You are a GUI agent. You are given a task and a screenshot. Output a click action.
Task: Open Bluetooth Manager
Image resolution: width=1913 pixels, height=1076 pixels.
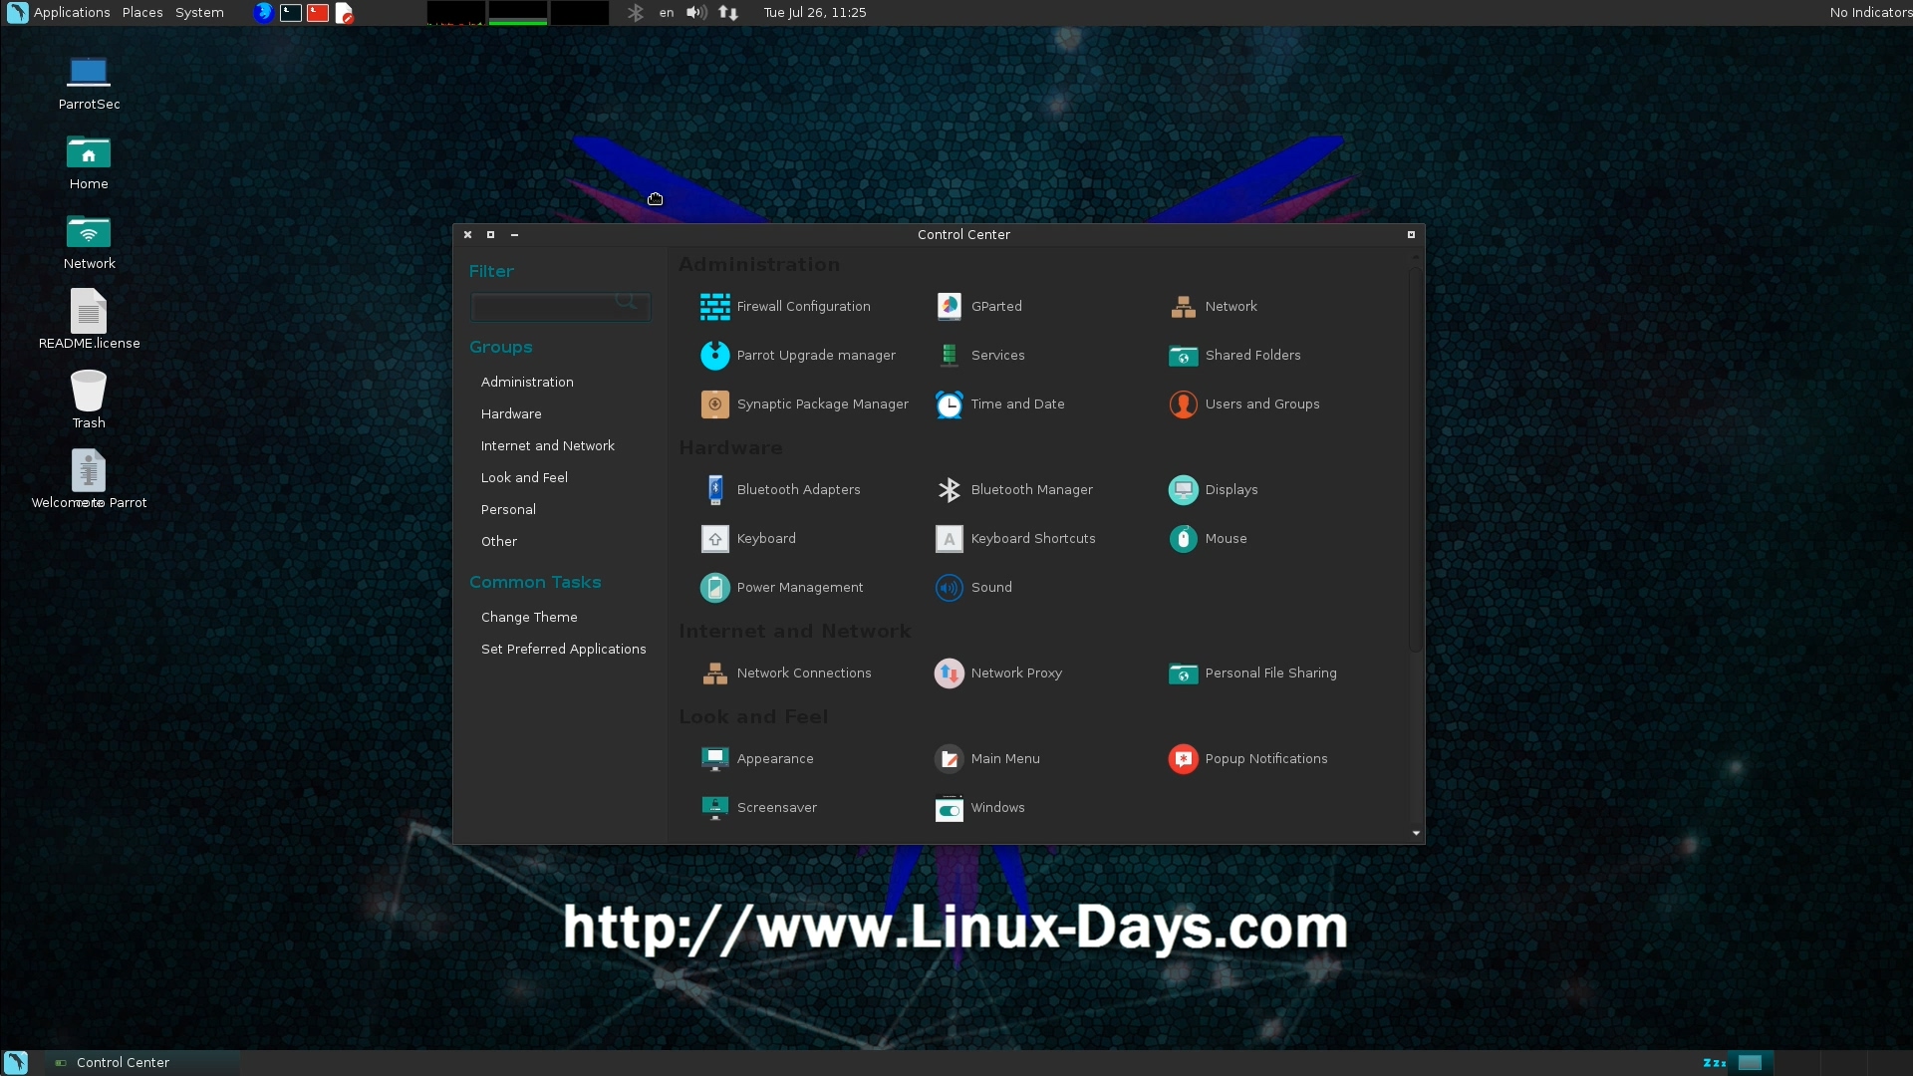(x=1013, y=489)
